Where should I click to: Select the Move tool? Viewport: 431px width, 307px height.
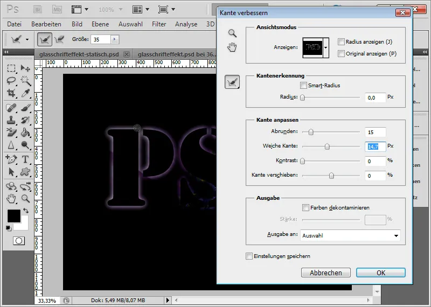[x=25, y=68]
